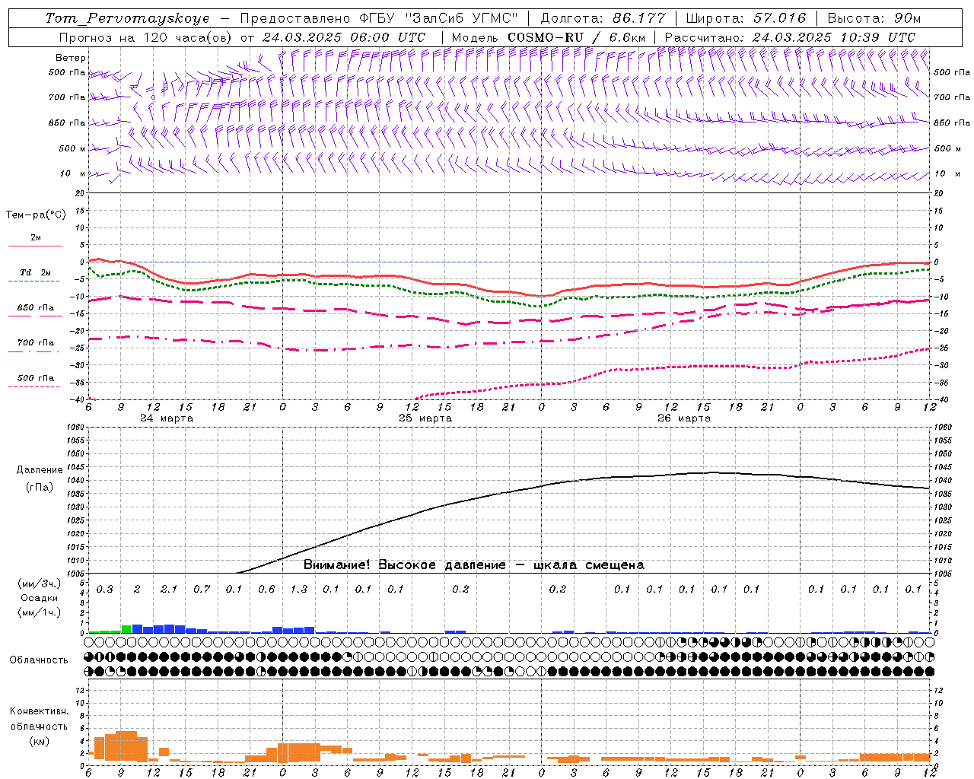Click the 2.1 precipitation value
This screenshot has height=779, width=974.
169,590
